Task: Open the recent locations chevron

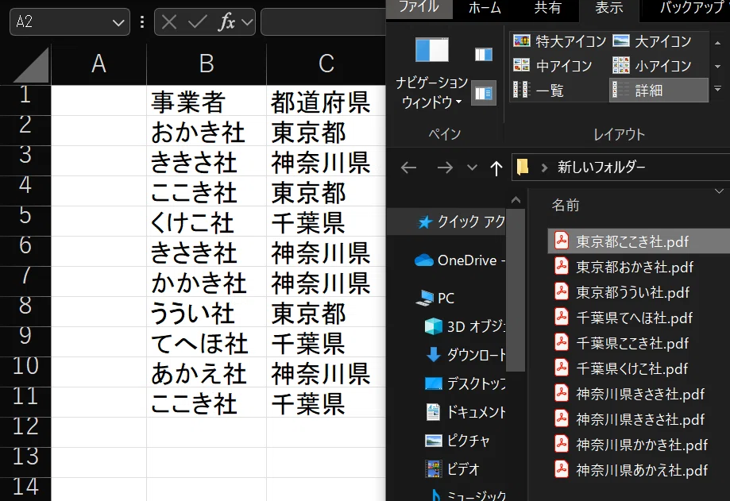Action: point(472,168)
